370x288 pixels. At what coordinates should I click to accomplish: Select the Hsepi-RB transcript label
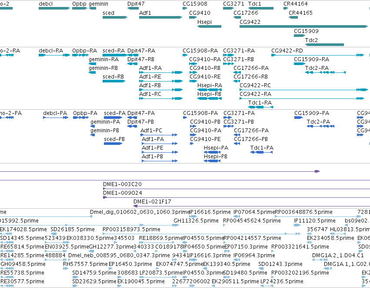click(x=209, y=94)
